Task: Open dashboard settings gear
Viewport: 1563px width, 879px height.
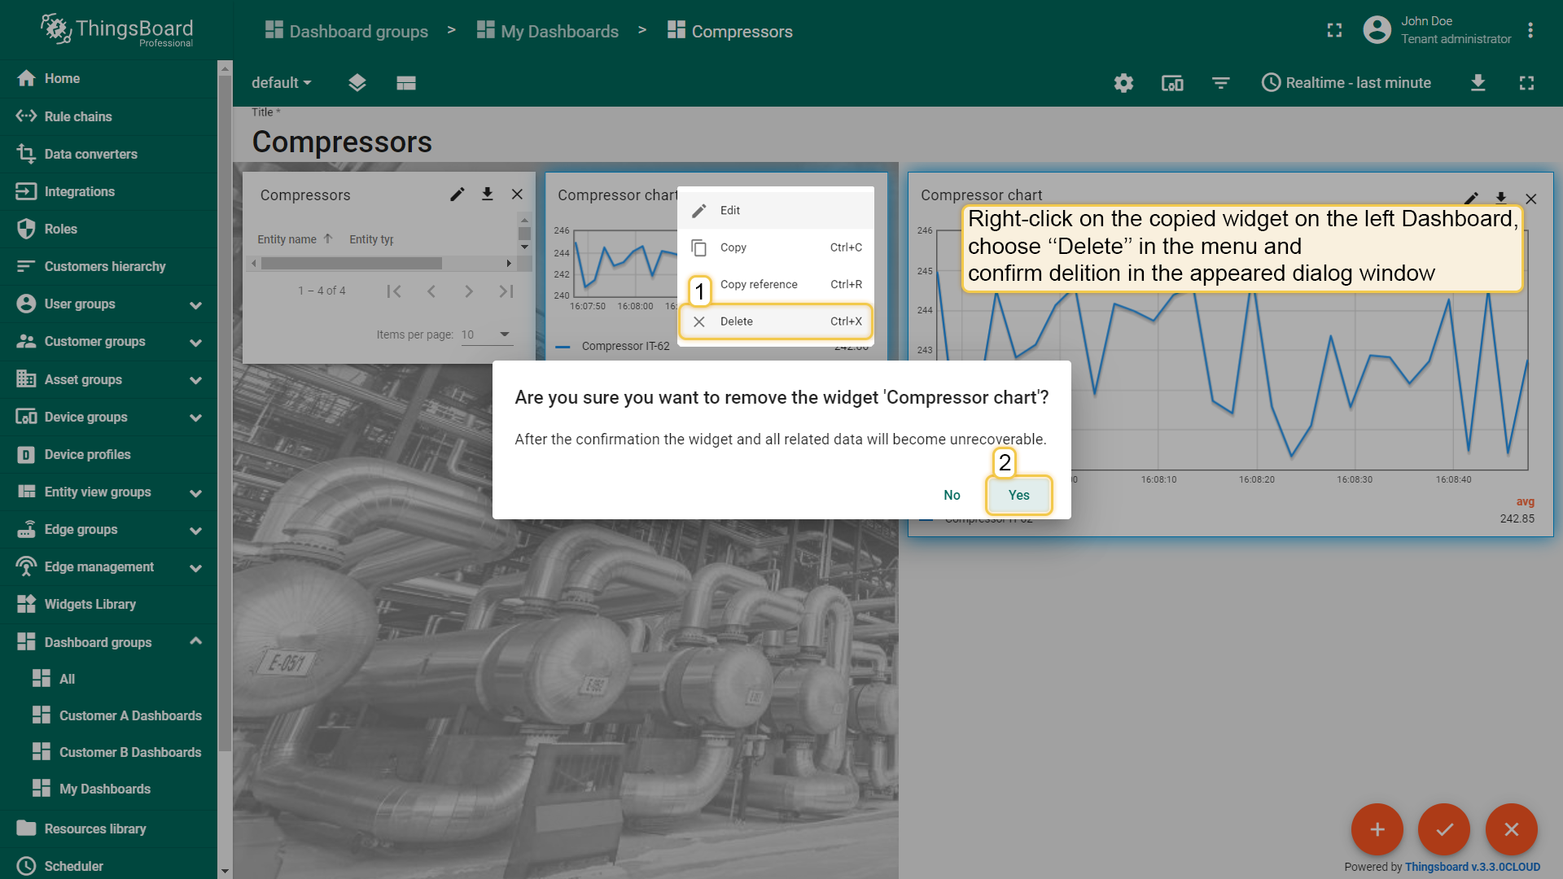Action: coord(1123,82)
